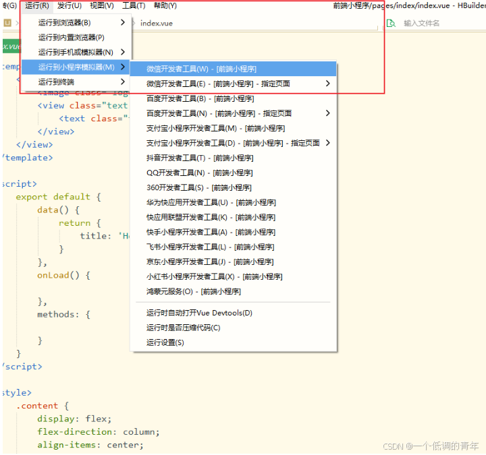Run with 快手小程序开发者工具(A)
486x455 pixels.
coord(233,233)
